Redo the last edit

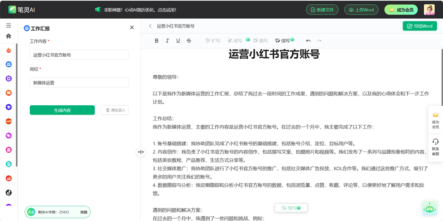pos(319,41)
